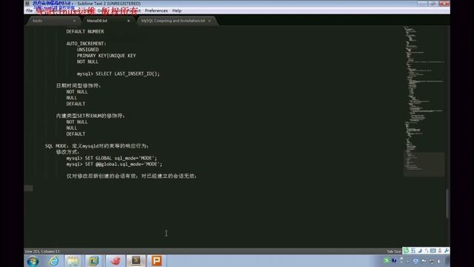
Task: Click the UNSIGNED line
Action: [x=87, y=50]
